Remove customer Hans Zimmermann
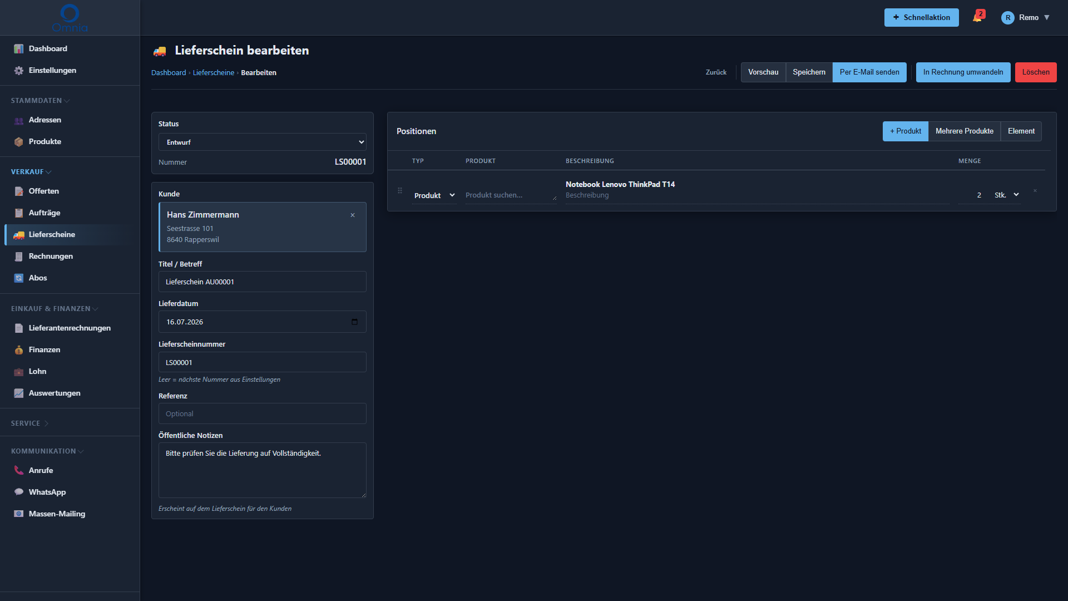This screenshot has height=601, width=1068. pos(353,215)
